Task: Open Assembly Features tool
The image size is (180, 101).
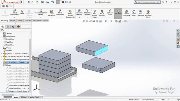Action: pos(79,12)
